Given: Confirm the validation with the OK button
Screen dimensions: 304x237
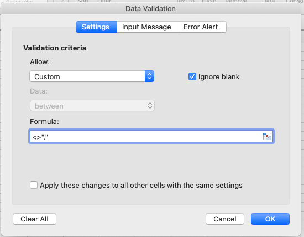Looking at the screenshot, I should click(270, 219).
